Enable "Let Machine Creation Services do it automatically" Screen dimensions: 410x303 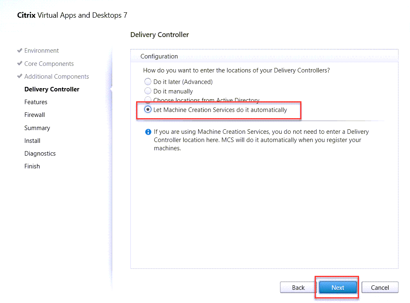point(148,110)
